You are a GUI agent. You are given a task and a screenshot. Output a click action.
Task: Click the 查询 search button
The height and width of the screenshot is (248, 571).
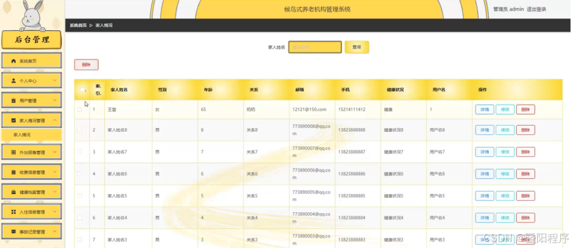(357, 47)
